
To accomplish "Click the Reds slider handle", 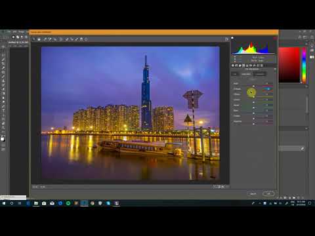I will (253, 86).
